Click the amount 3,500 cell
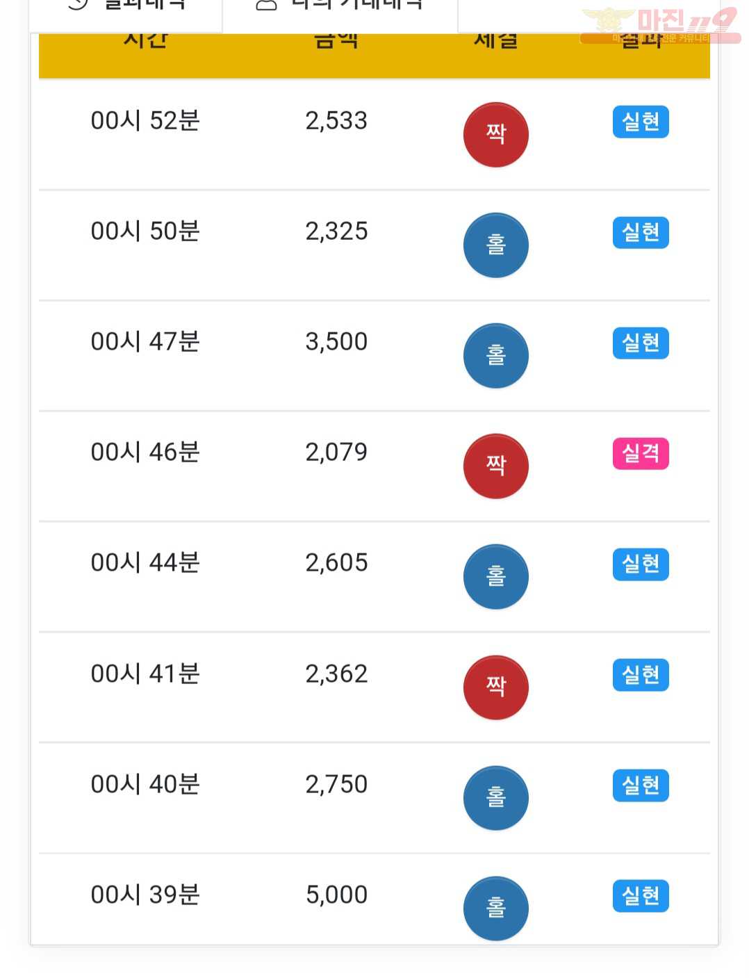 [336, 341]
